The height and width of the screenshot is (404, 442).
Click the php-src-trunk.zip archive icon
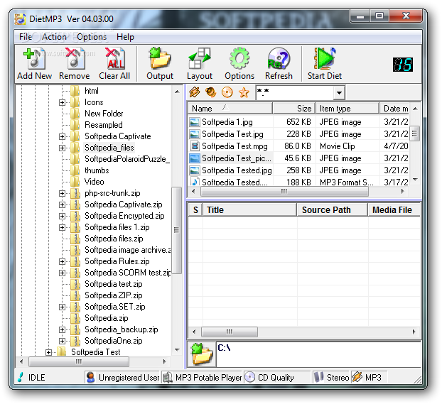tap(75, 193)
